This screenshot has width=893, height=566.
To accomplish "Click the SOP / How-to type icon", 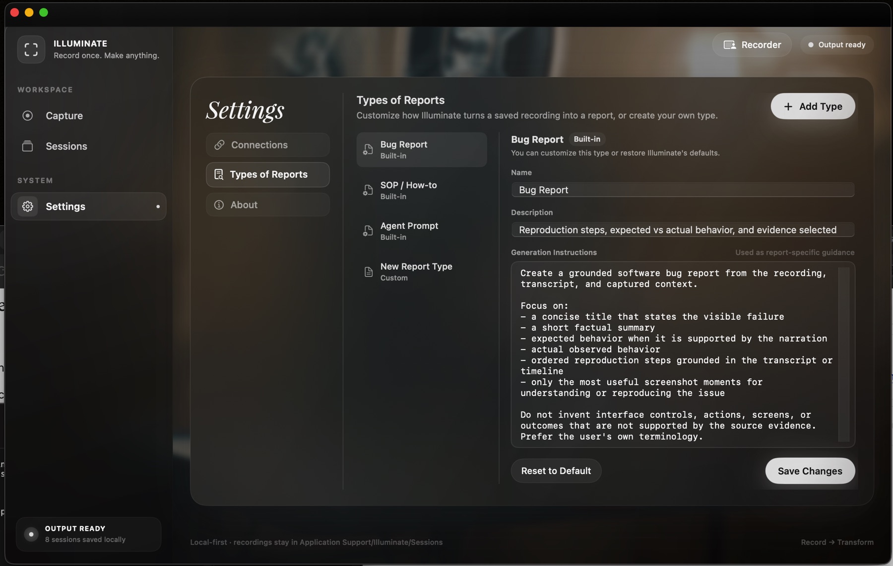I will click(368, 190).
